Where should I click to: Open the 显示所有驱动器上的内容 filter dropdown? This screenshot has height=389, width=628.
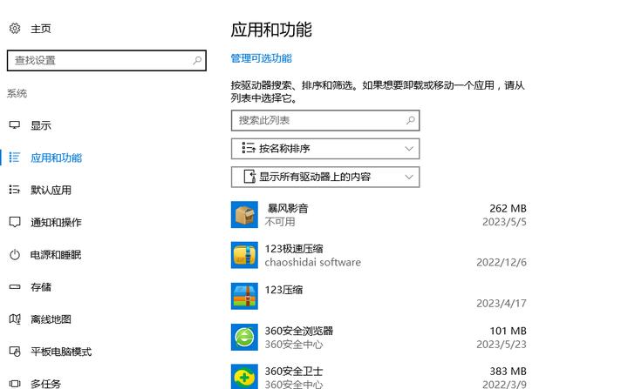coord(325,177)
